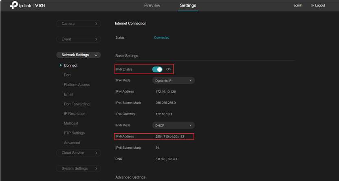Click IPv6 address 2804:710:c4:20::113
Image resolution: width=339 pixels, height=181 pixels.
[170, 137]
